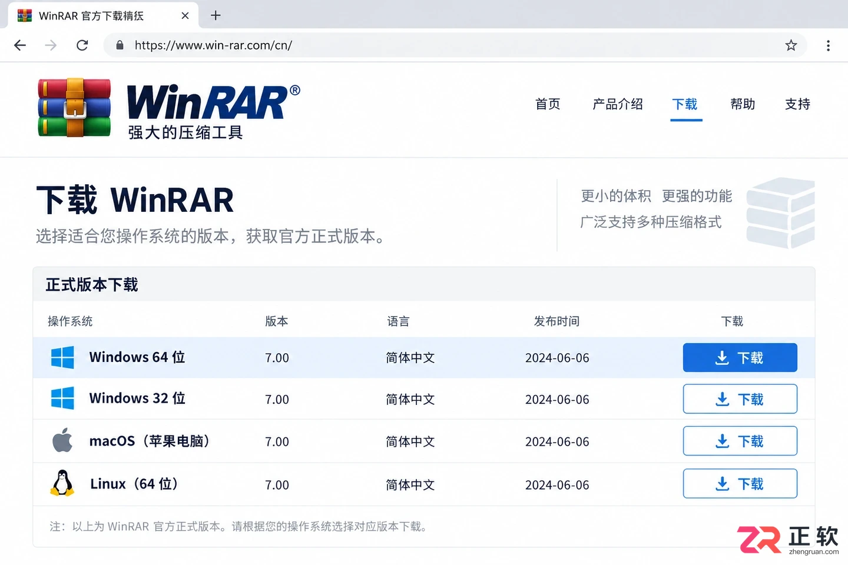Close the WinRAR 官方下载 tab
The height and width of the screenshot is (565, 848).
tap(185, 16)
